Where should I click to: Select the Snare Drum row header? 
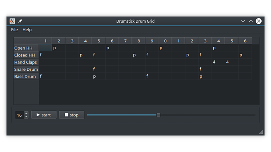tap(26, 69)
